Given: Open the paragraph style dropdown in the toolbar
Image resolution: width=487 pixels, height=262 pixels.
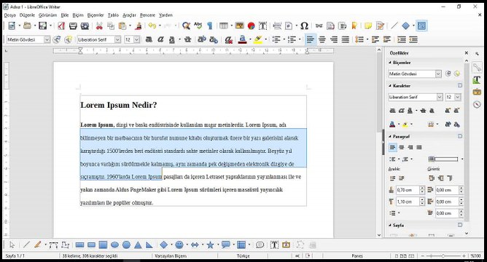Looking at the screenshot, I should (x=47, y=40).
